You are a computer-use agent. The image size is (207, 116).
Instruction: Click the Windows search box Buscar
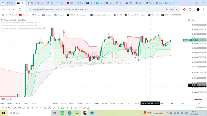point(29,113)
